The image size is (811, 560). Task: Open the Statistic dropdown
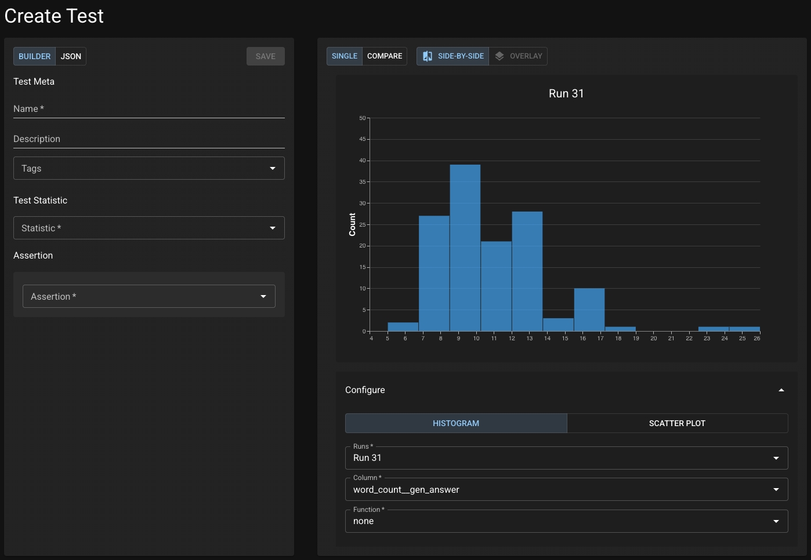(x=149, y=228)
